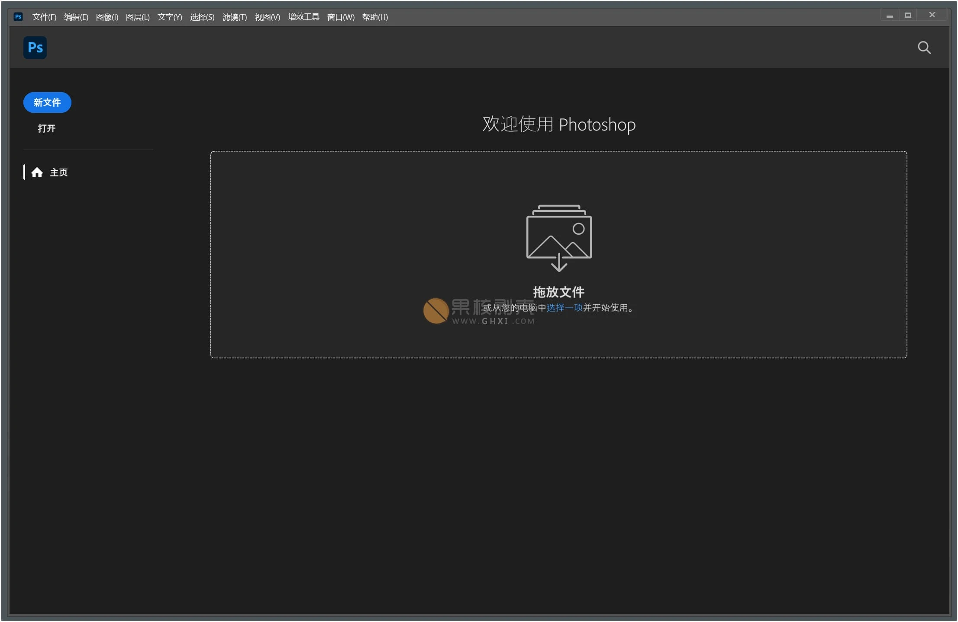Open the 文件(F) menu
Viewport: 958px width, 622px height.
tap(44, 17)
